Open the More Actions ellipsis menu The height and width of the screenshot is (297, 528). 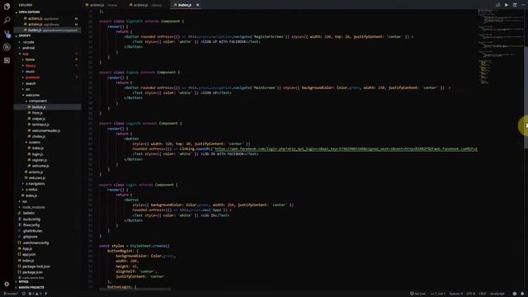click(x=523, y=5)
